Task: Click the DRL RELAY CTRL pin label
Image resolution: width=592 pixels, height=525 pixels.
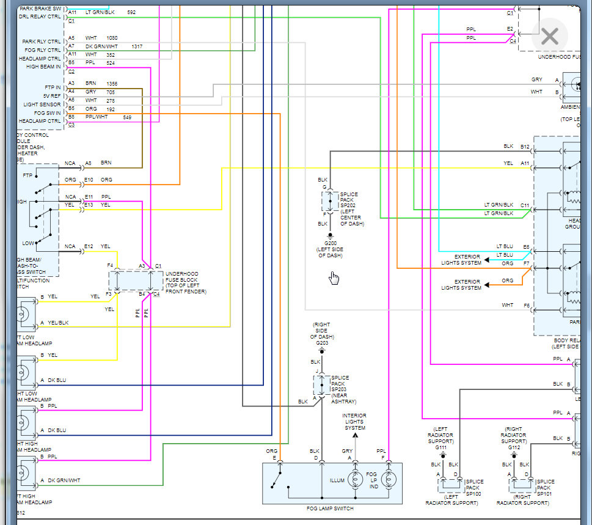Action: click(x=40, y=17)
